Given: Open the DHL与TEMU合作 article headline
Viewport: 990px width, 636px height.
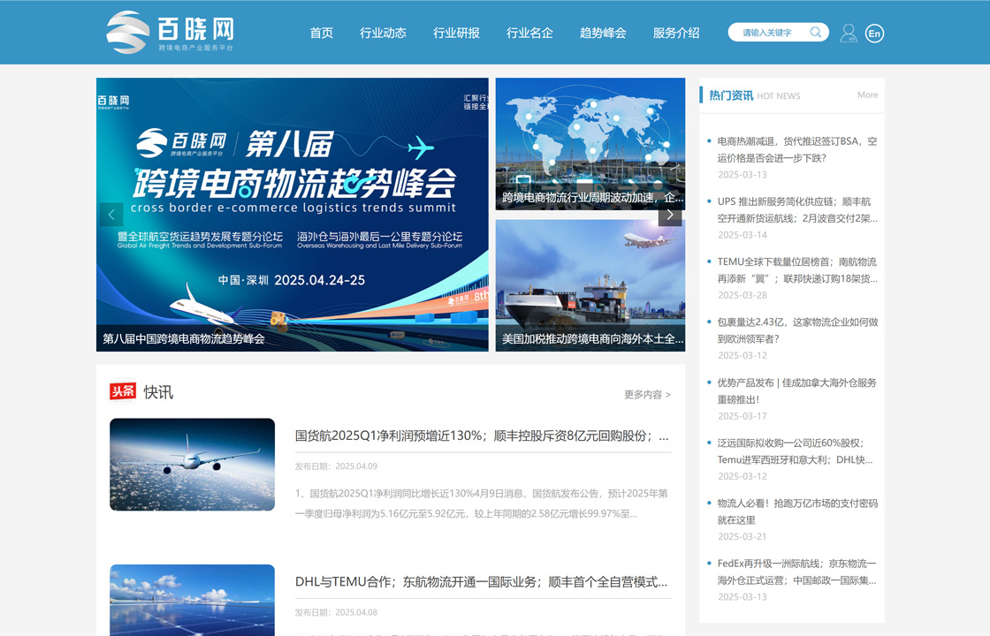Looking at the screenshot, I should (481, 582).
